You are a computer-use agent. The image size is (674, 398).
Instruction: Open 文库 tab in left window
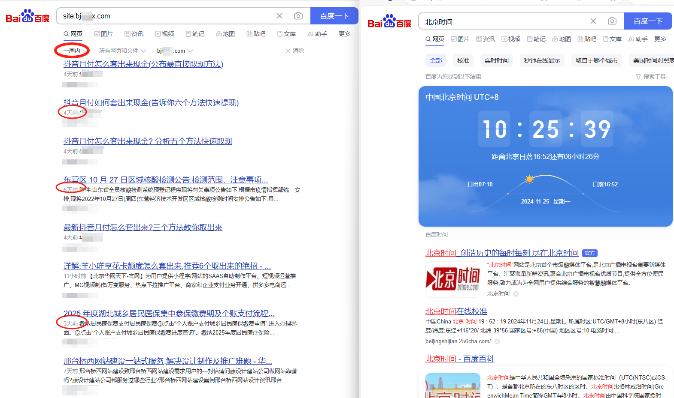pos(286,34)
